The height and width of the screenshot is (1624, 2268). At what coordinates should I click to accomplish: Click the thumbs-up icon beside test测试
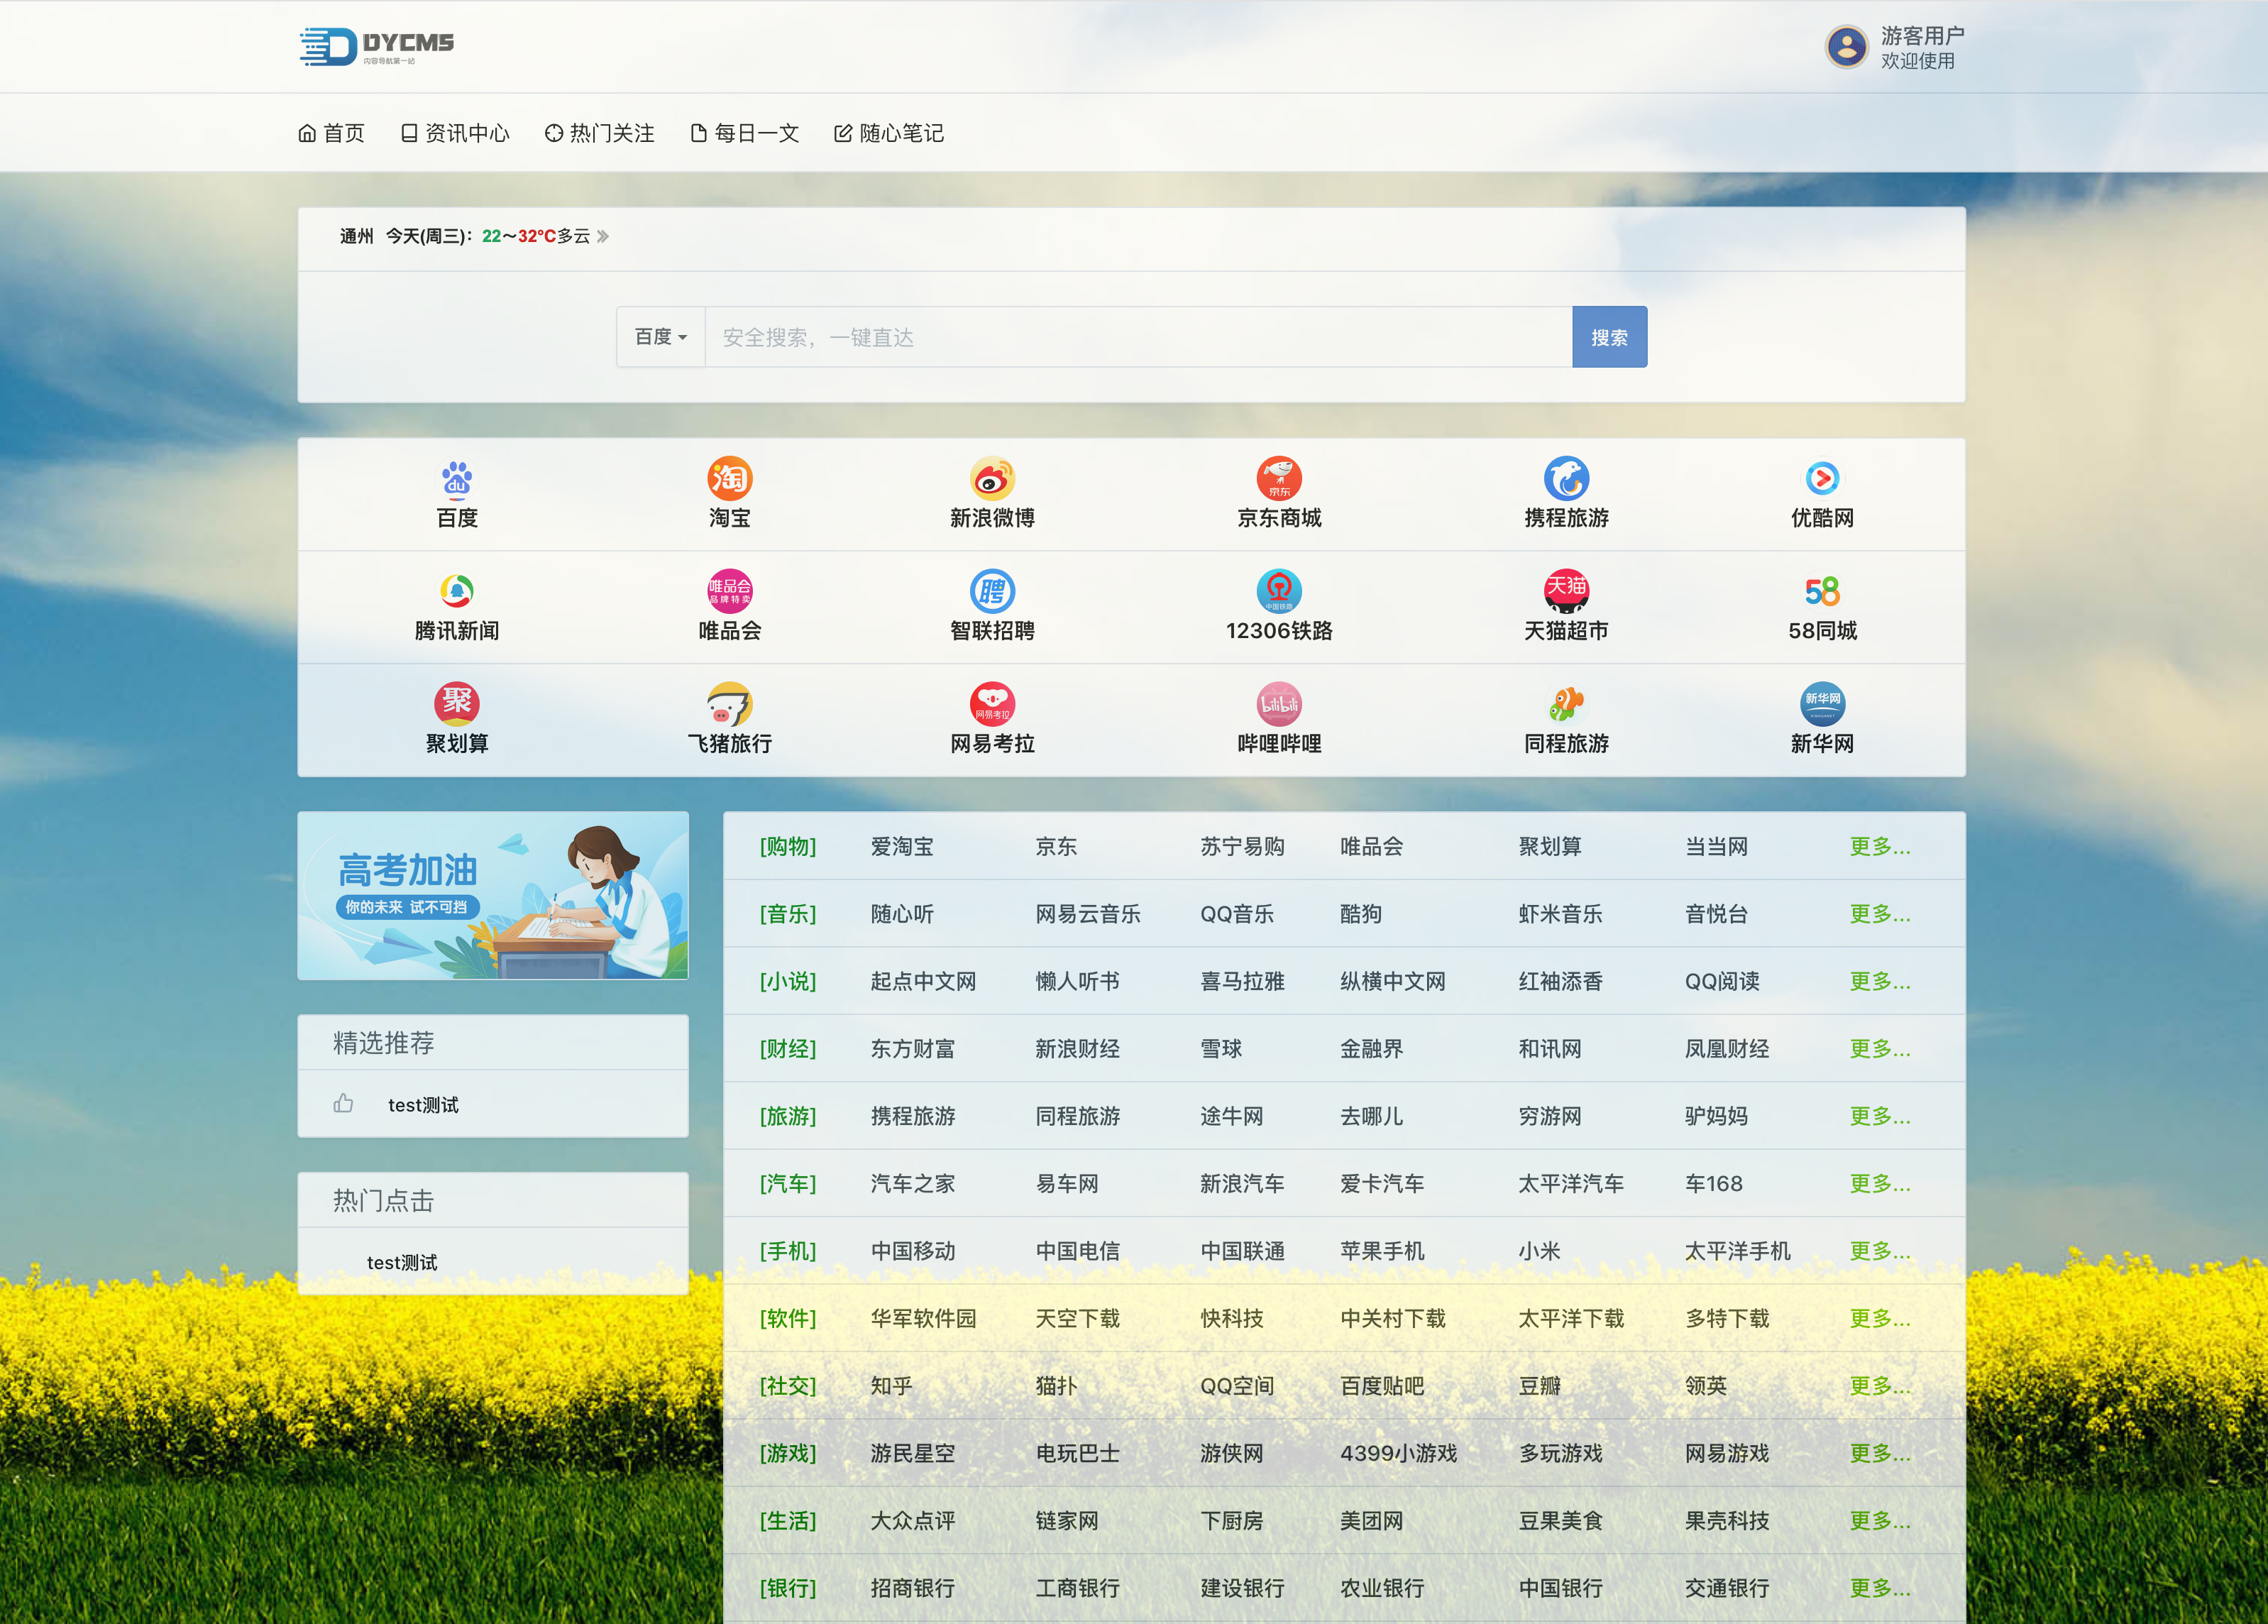tap(343, 1103)
